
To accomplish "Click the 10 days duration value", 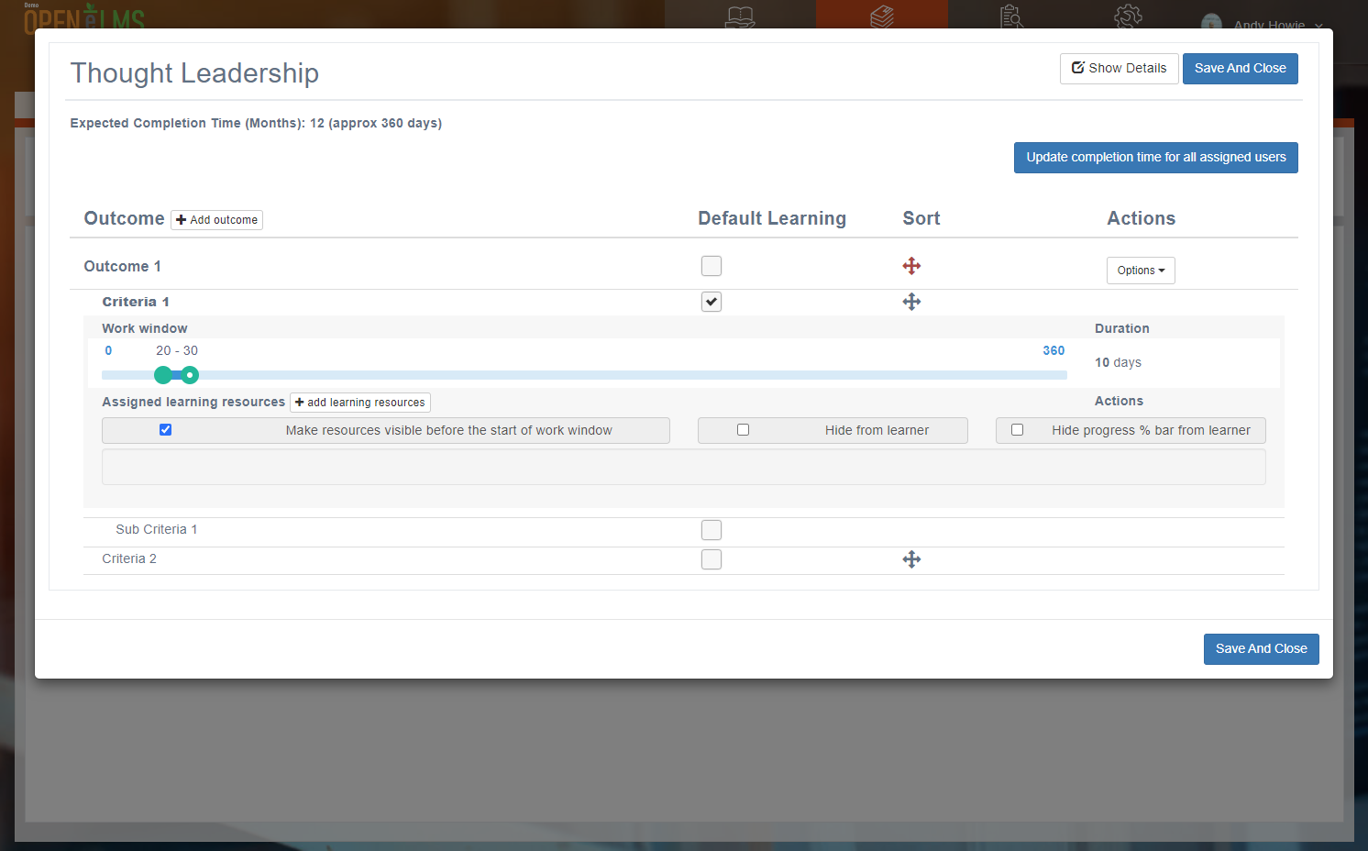I will pyautogui.click(x=1118, y=363).
